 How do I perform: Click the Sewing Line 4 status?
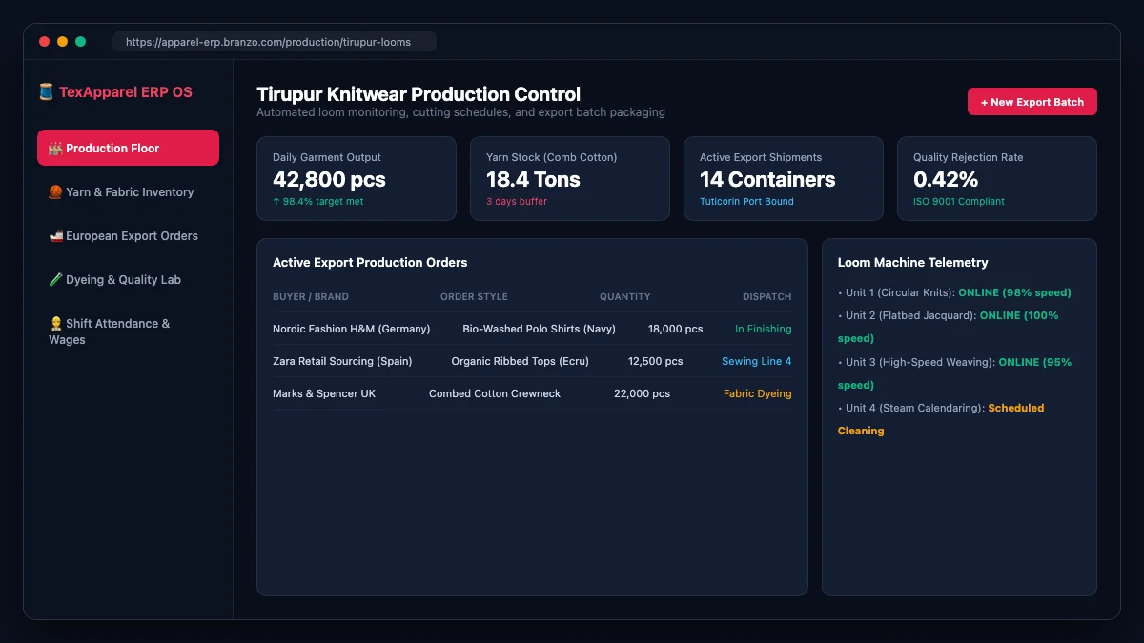pos(757,361)
